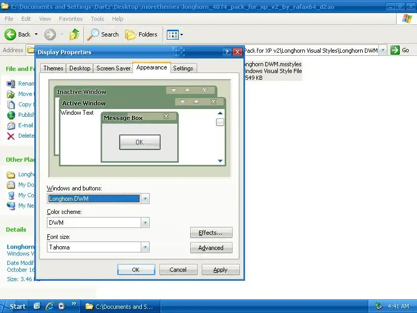
Task: Switch to the Settings tab
Action: click(x=183, y=68)
